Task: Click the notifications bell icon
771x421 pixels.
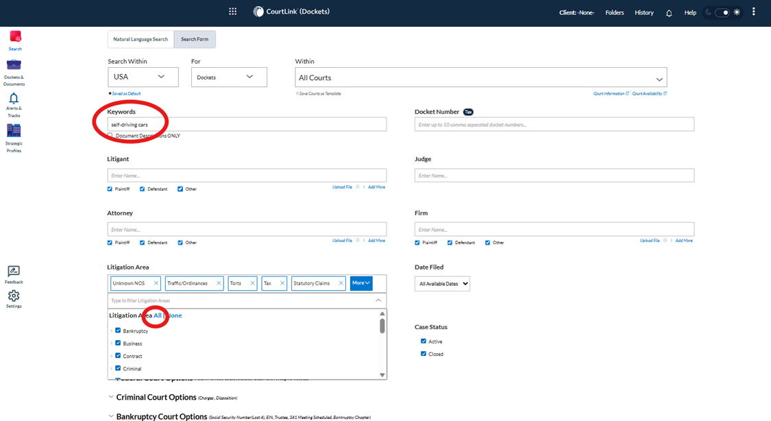Action: (x=669, y=13)
